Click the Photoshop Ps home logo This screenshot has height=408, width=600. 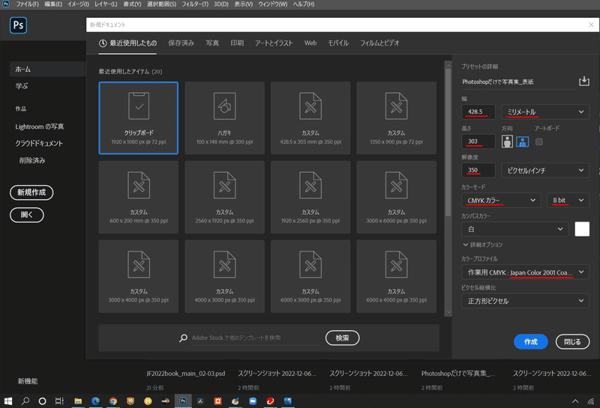click(x=18, y=25)
